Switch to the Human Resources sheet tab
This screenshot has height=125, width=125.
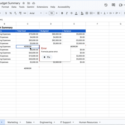pos(88,122)
